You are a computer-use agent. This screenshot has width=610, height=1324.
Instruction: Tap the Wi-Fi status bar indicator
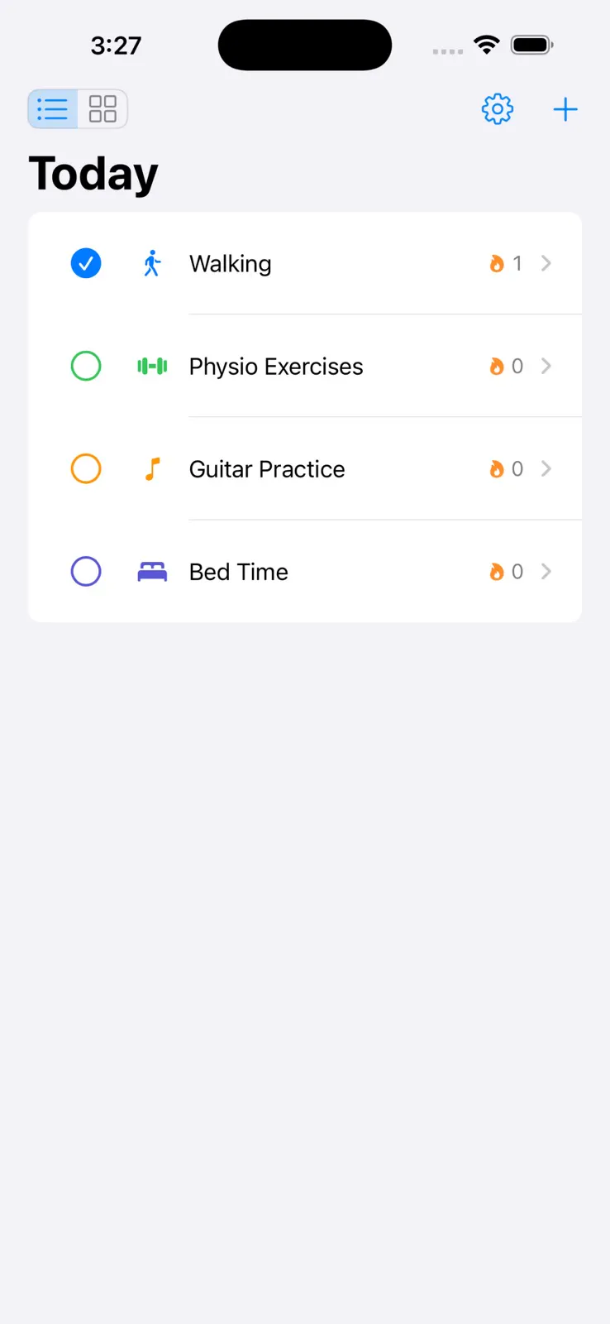487,45
